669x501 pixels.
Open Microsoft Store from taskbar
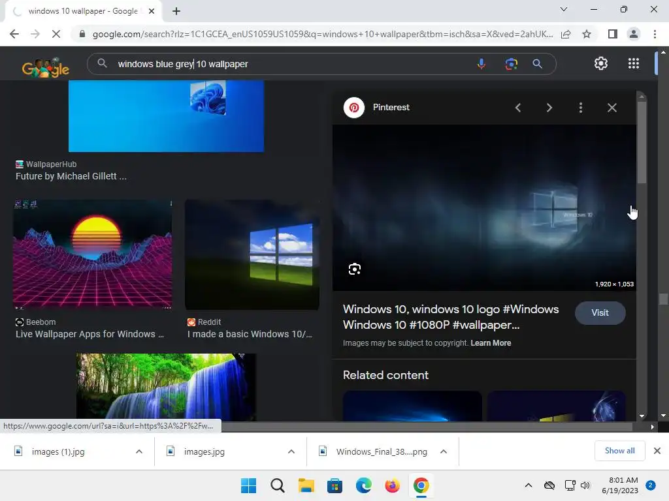click(334, 485)
